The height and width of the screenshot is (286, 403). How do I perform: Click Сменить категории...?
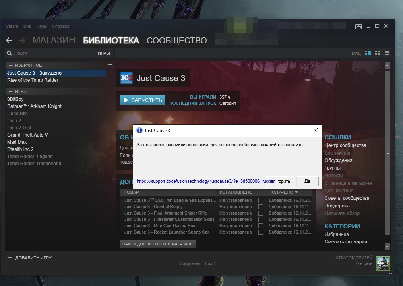348,242
